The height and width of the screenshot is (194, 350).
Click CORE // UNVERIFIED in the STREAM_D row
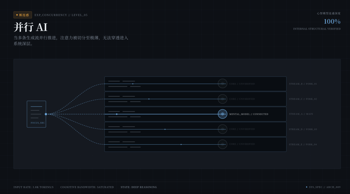(x=242, y=129)
